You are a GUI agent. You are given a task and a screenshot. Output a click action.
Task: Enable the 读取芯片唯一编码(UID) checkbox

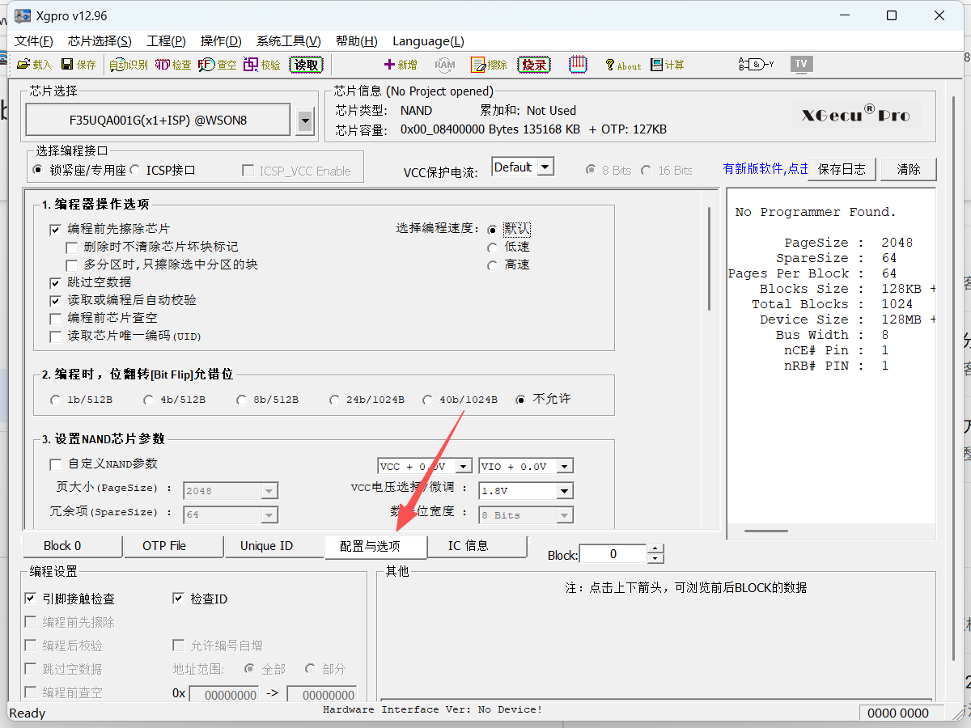[56, 336]
